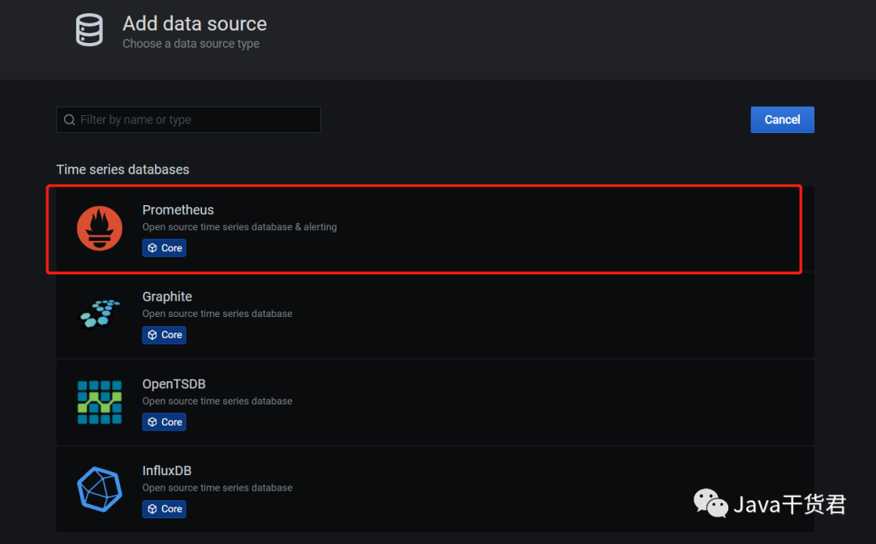
Task: Click the Prometheus description text
Action: pyautogui.click(x=239, y=227)
